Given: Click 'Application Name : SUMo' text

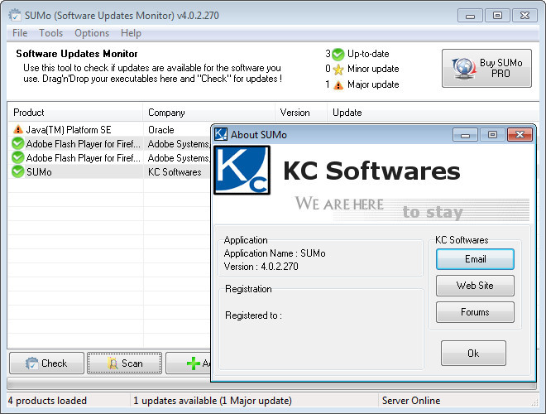Looking at the screenshot, I should 275,253.
